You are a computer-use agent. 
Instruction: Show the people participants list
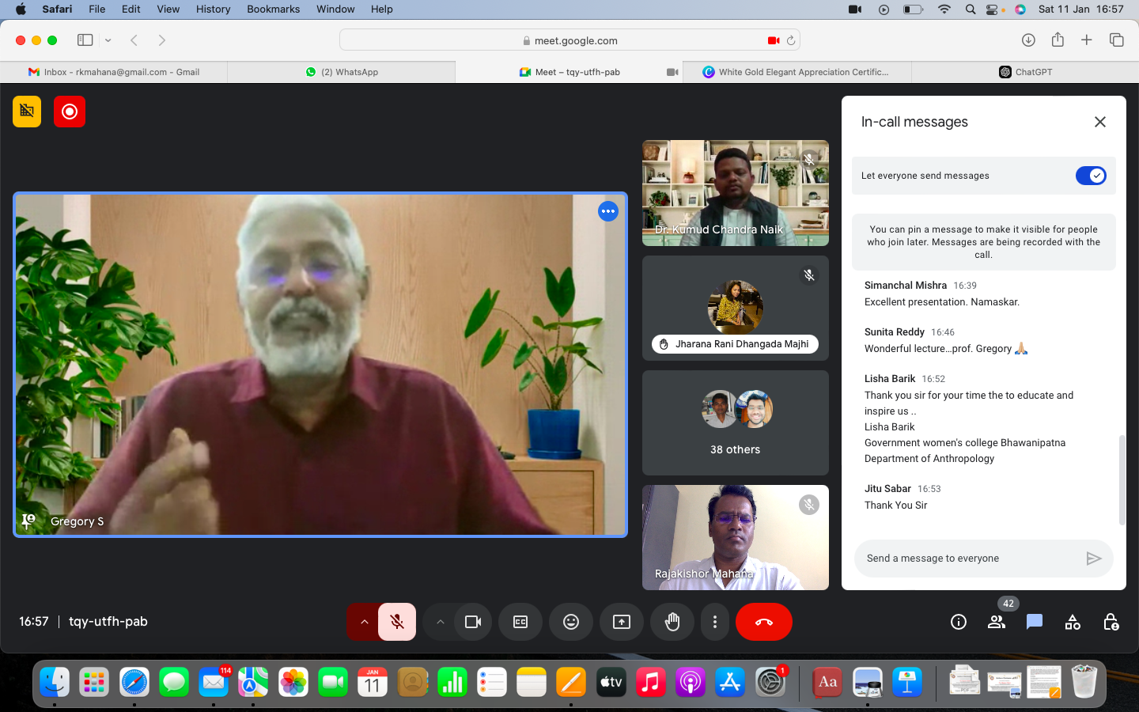(997, 622)
